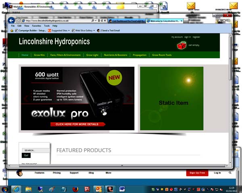This screenshot has width=242, height=193.
Task: Open Features in MailChimp window
Action: point(40,173)
